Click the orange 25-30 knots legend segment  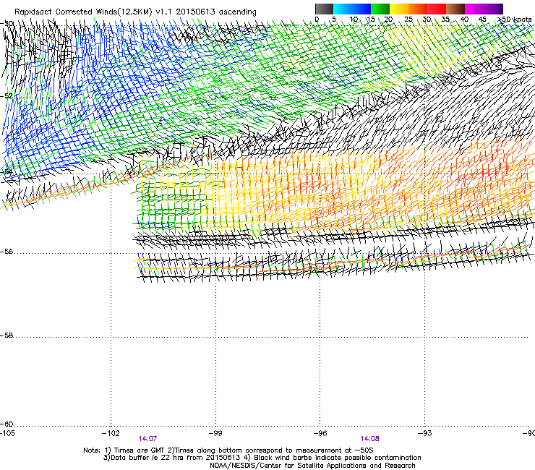point(418,9)
